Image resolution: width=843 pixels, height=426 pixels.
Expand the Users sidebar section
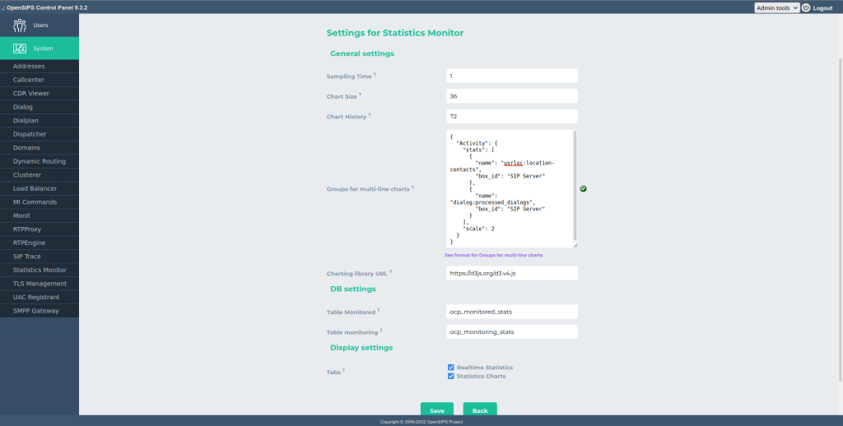pyautogui.click(x=40, y=25)
